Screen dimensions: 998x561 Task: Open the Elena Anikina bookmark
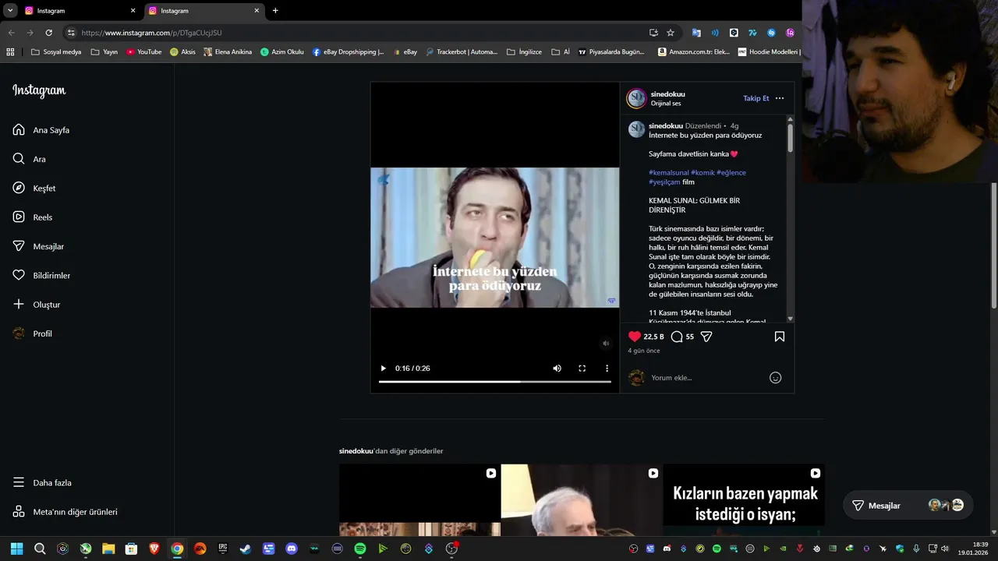point(228,52)
